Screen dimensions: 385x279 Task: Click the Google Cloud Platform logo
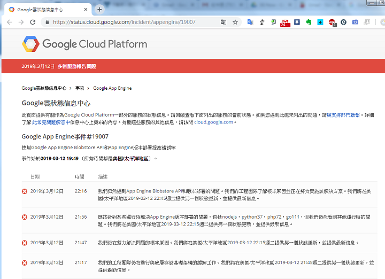click(84, 44)
